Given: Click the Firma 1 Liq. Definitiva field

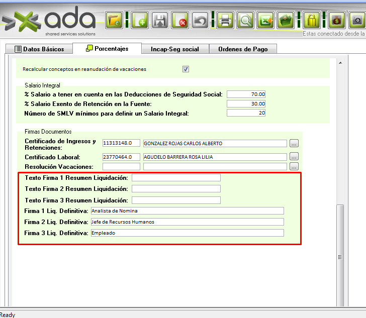Looking at the screenshot, I should [x=187, y=211].
